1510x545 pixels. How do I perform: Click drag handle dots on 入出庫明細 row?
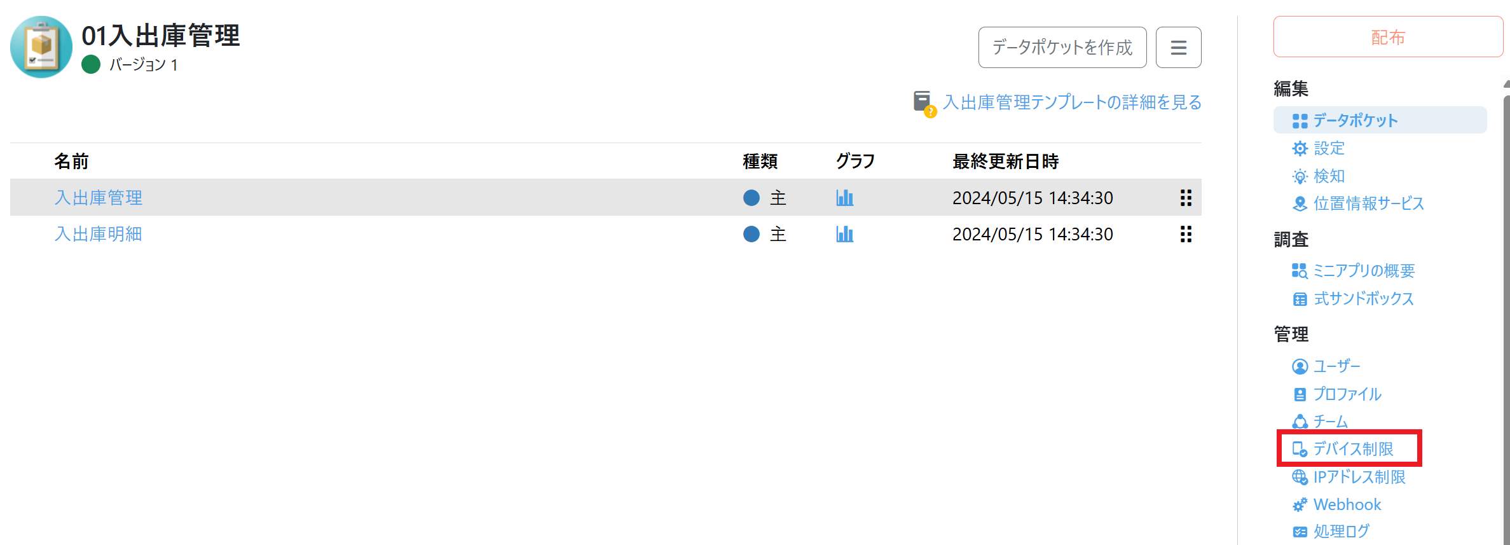click(1186, 234)
